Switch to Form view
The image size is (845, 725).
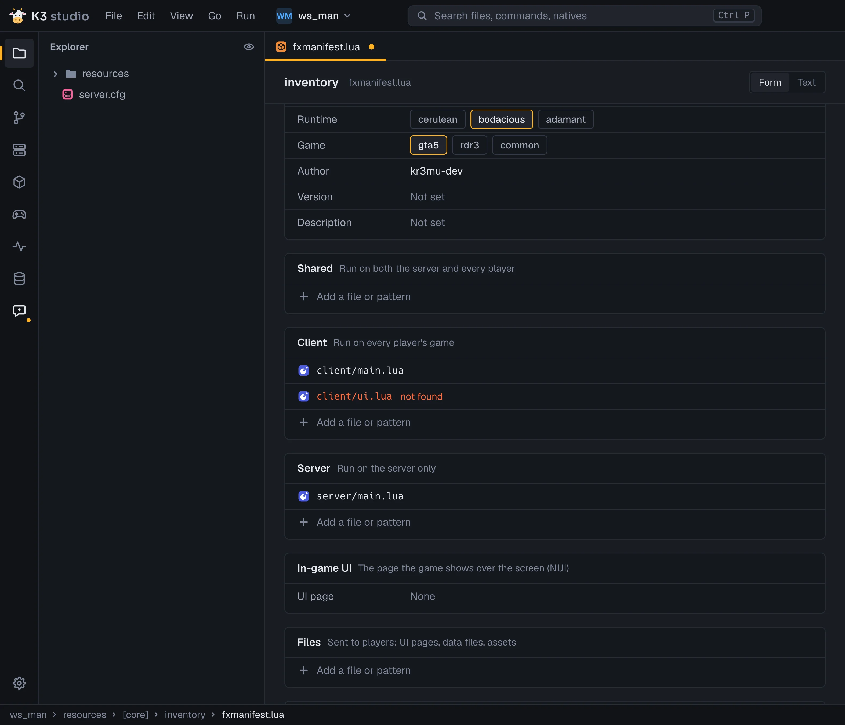[770, 82]
